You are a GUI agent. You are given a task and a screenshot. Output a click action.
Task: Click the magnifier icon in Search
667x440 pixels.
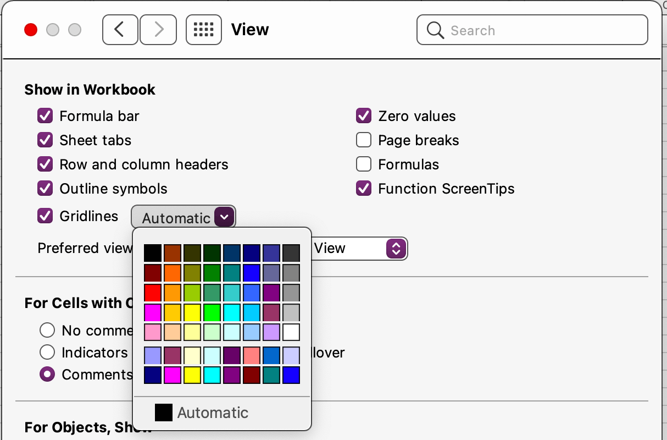[435, 30]
